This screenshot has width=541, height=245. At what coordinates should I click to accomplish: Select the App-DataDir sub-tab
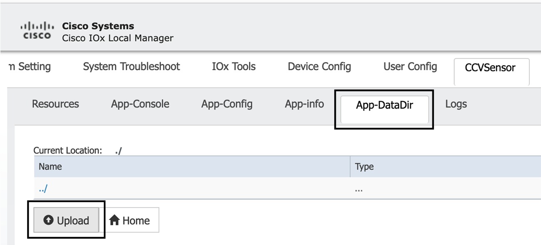pyautogui.click(x=384, y=105)
